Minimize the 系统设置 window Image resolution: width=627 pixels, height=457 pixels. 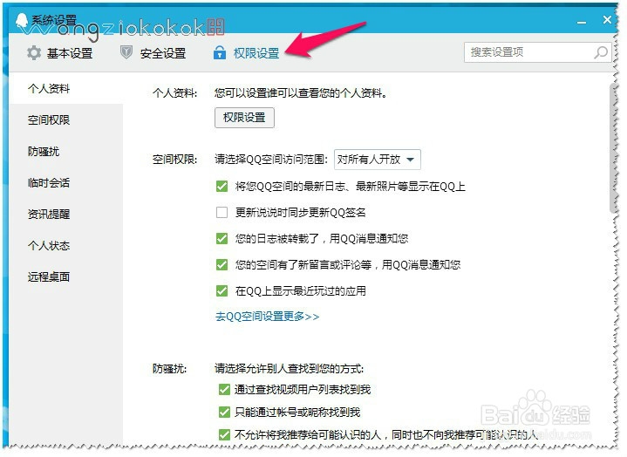582,22
